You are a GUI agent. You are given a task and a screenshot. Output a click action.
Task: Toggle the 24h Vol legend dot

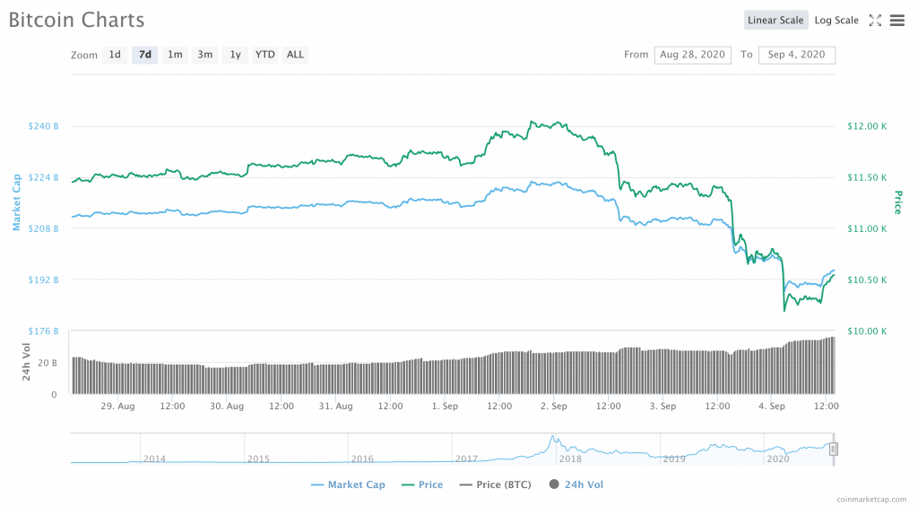[553, 485]
